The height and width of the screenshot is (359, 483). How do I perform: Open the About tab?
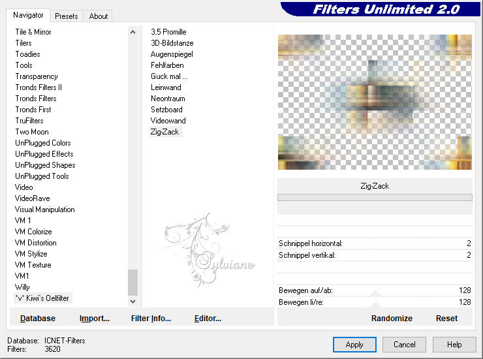[x=99, y=16]
